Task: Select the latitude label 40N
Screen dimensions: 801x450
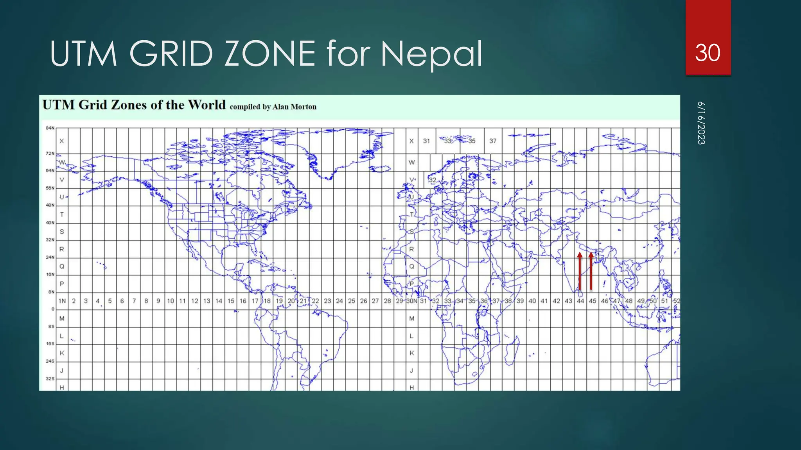Action: [x=50, y=223]
